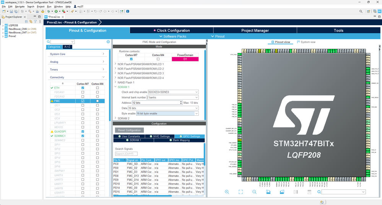The width and height of the screenshot is (382, 205).
Task: Click the build hammer icon
Action: [30, 11]
